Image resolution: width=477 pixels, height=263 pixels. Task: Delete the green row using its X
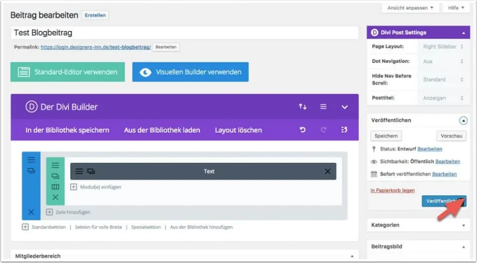click(x=55, y=197)
